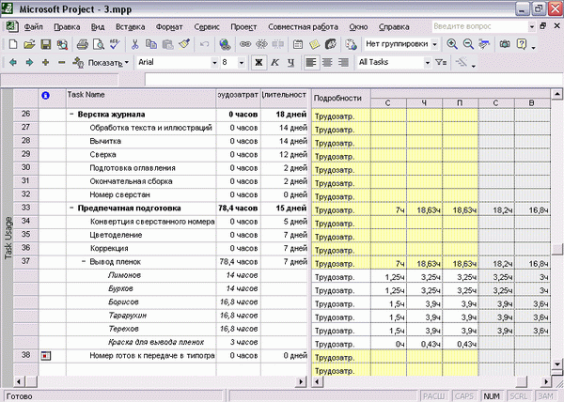Add task notes icon
The width and height of the screenshot is (564, 402).
[314, 44]
